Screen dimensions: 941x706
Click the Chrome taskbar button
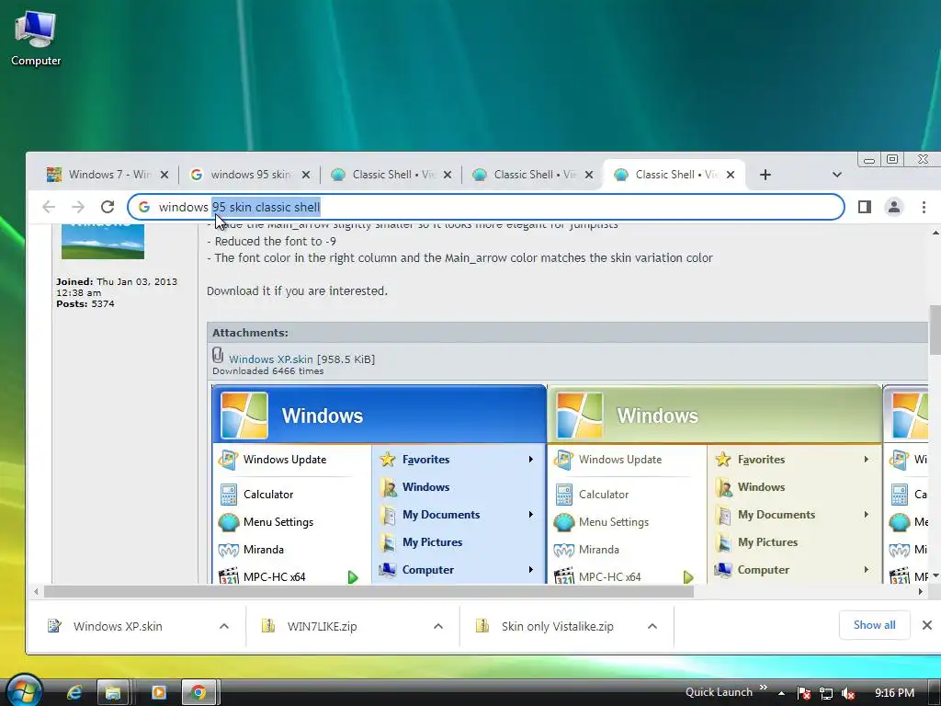coord(198,693)
